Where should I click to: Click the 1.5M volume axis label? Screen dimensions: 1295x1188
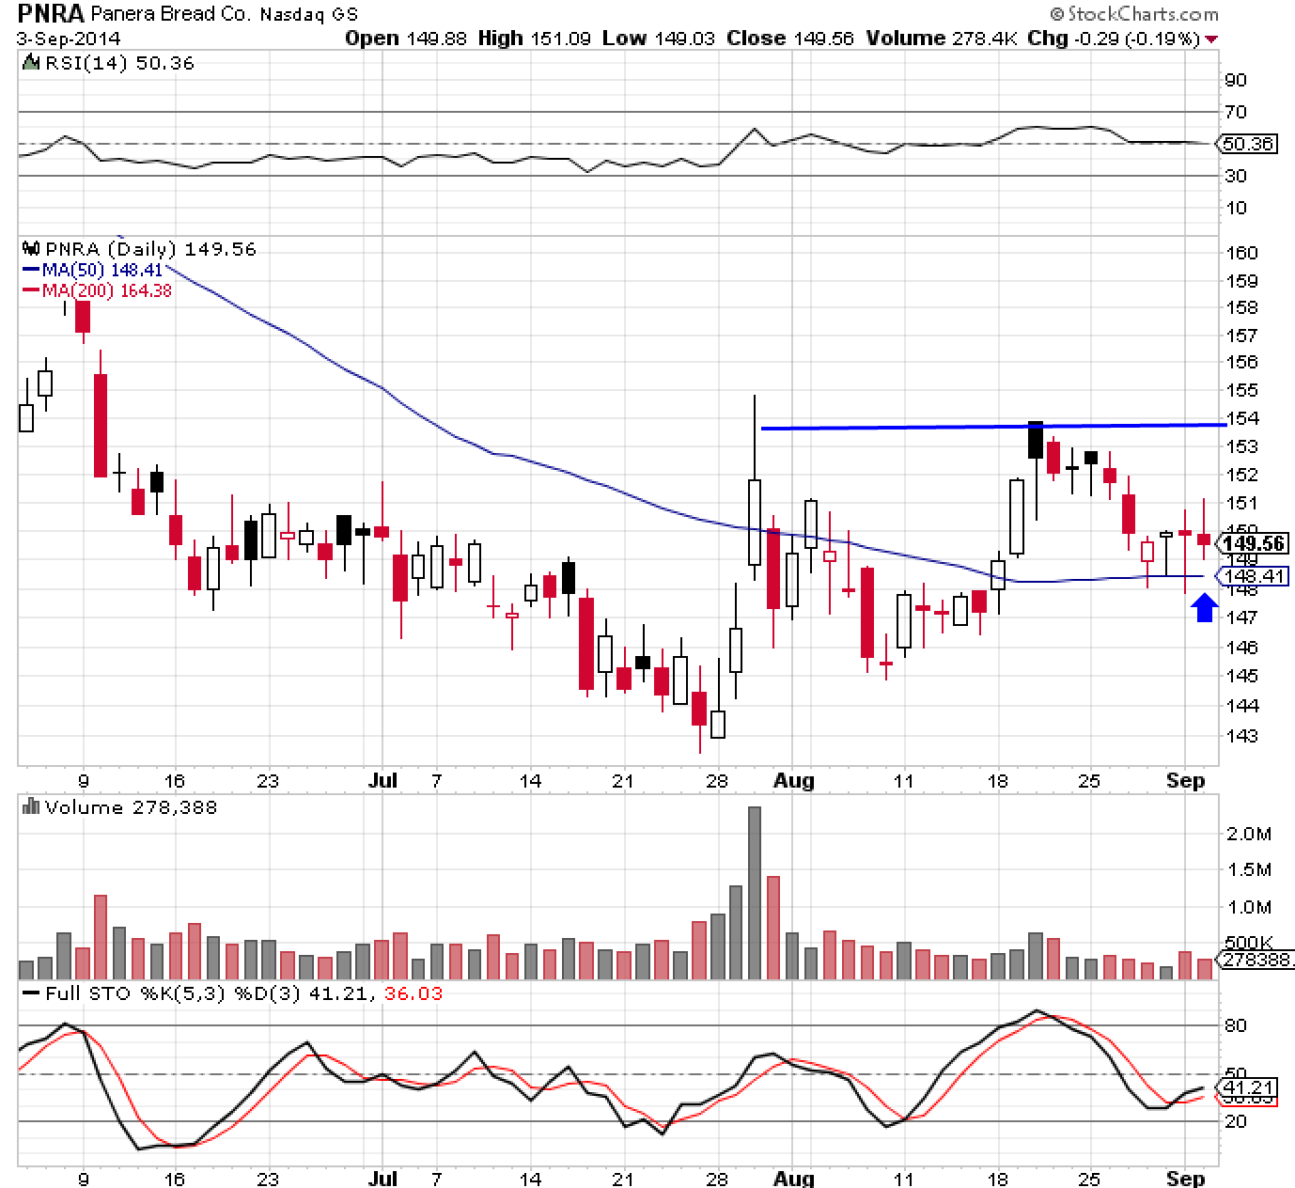(1249, 870)
